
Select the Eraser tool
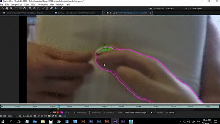pos(51,8)
